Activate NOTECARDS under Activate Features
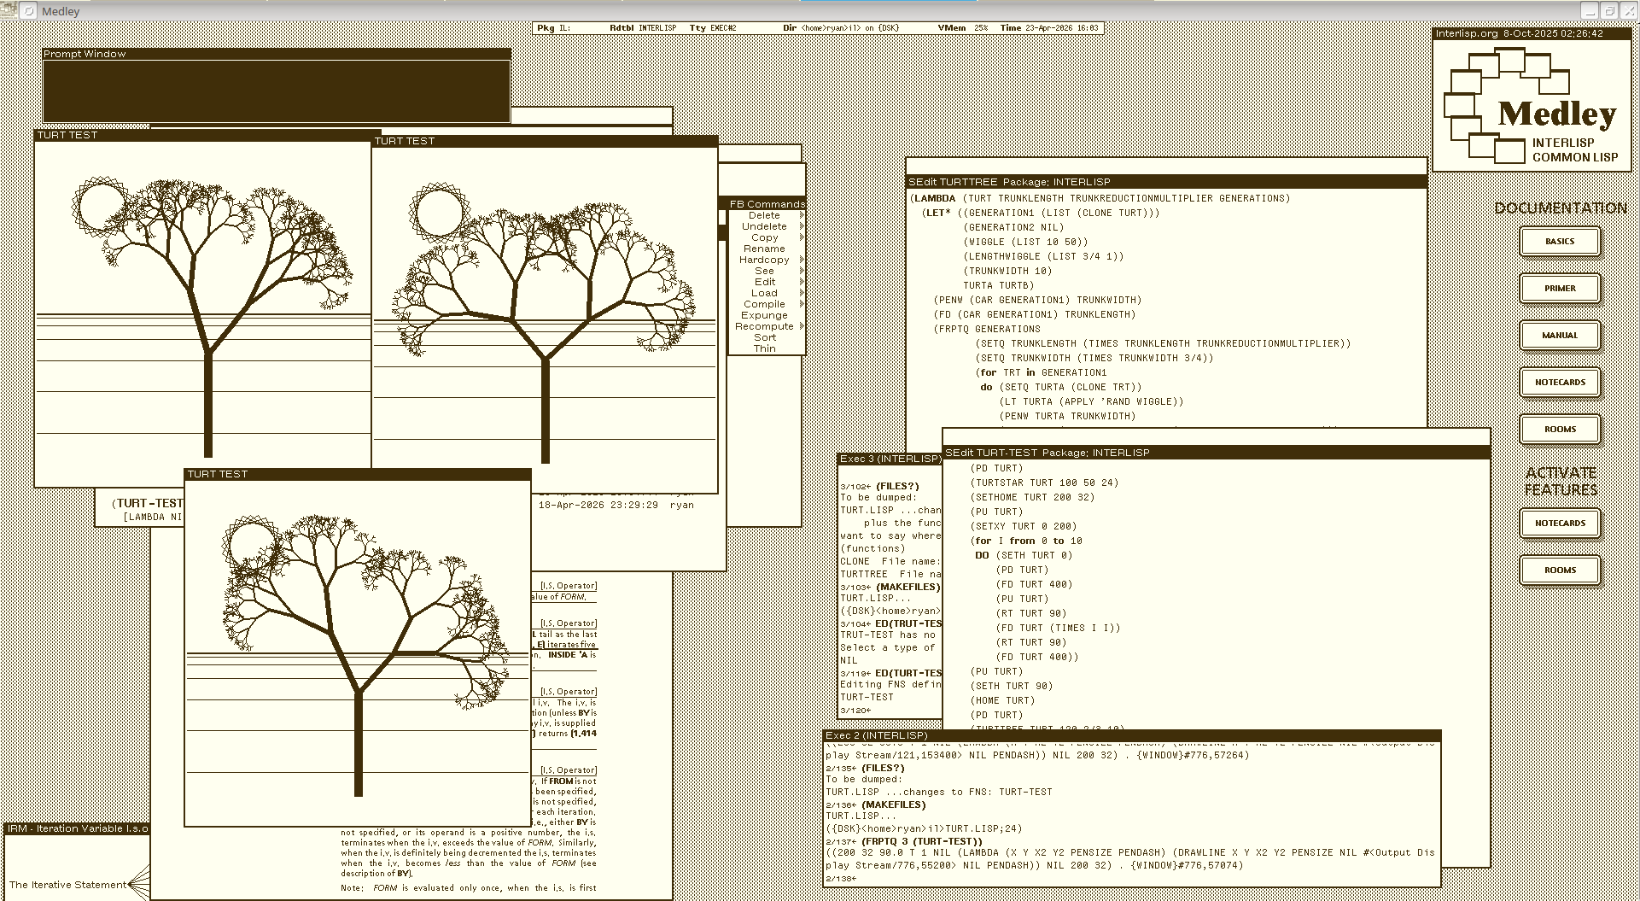1640x901 pixels. click(x=1560, y=523)
